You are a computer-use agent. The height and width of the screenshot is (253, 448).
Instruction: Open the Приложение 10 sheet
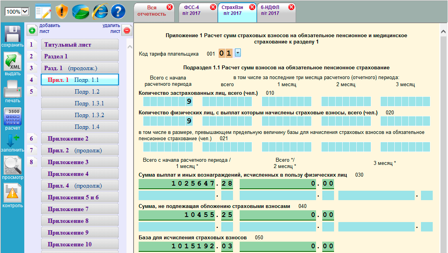[80, 244]
